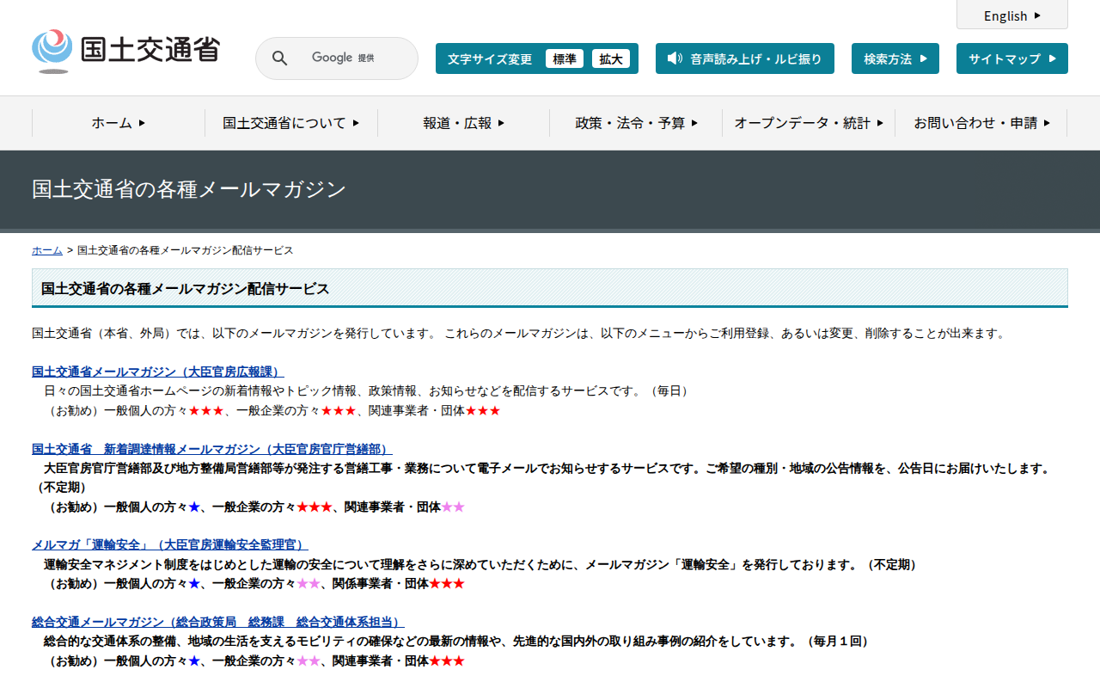Click the magnifying glass search icon
The height and width of the screenshot is (688, 1100).
279,58
